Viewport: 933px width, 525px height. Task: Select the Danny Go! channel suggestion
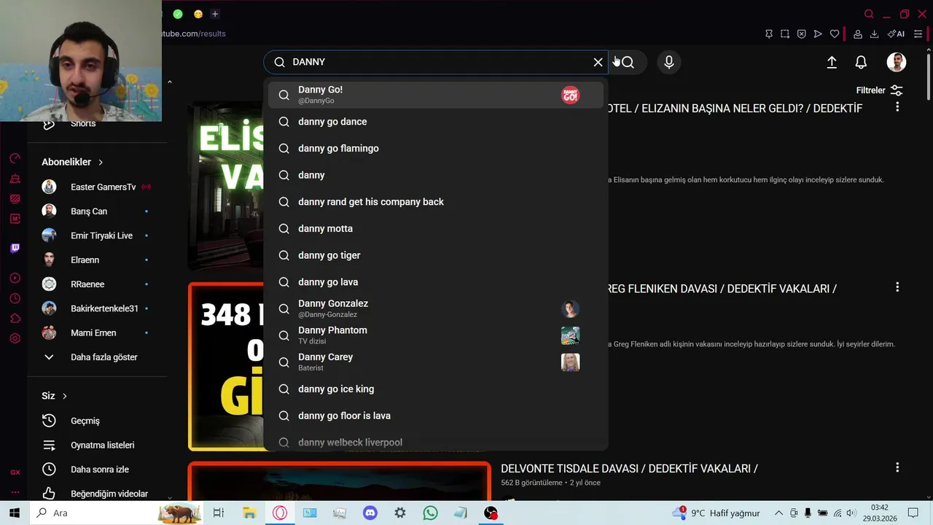point(436,95)
